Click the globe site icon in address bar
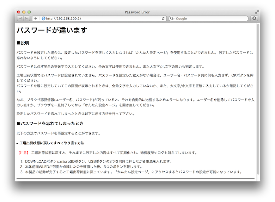This screenshot has width=275, height=202. tap(43, 18)
